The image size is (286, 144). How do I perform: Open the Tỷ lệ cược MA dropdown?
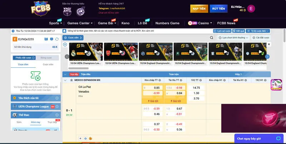[258, 31]
